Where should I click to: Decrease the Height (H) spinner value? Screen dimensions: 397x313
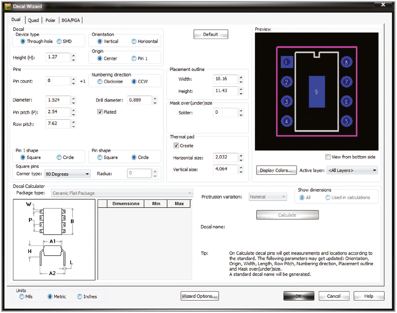pyautogui.click(x=74, y=59)
